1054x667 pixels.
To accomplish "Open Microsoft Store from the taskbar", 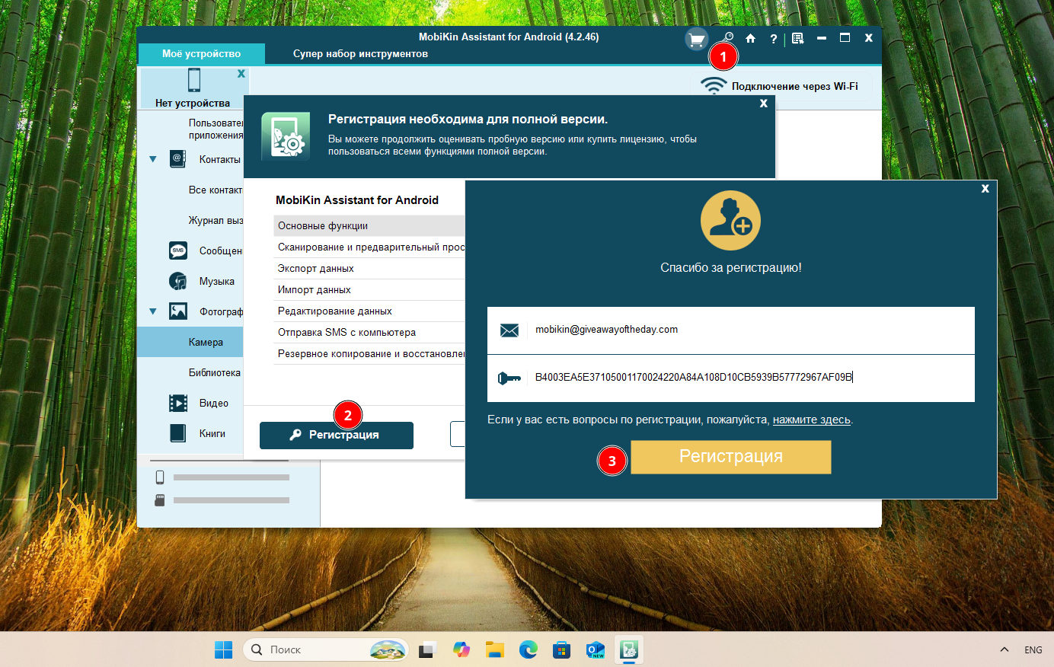I will coord(562,649).
